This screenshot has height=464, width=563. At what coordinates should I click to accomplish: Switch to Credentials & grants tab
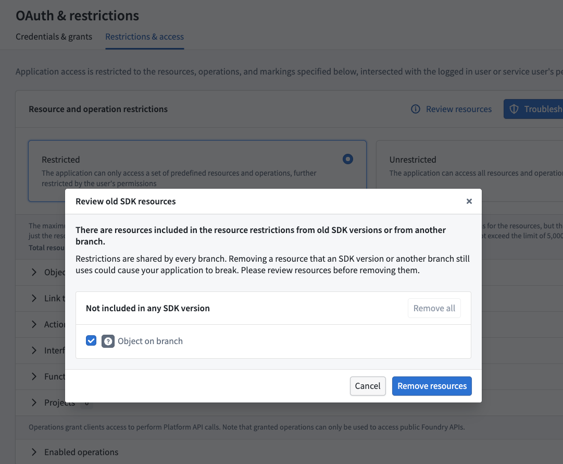tap(54, 36)
